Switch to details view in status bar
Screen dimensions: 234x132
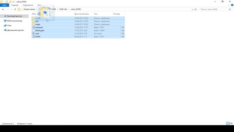pyautogui.click(x=228, y=124)
